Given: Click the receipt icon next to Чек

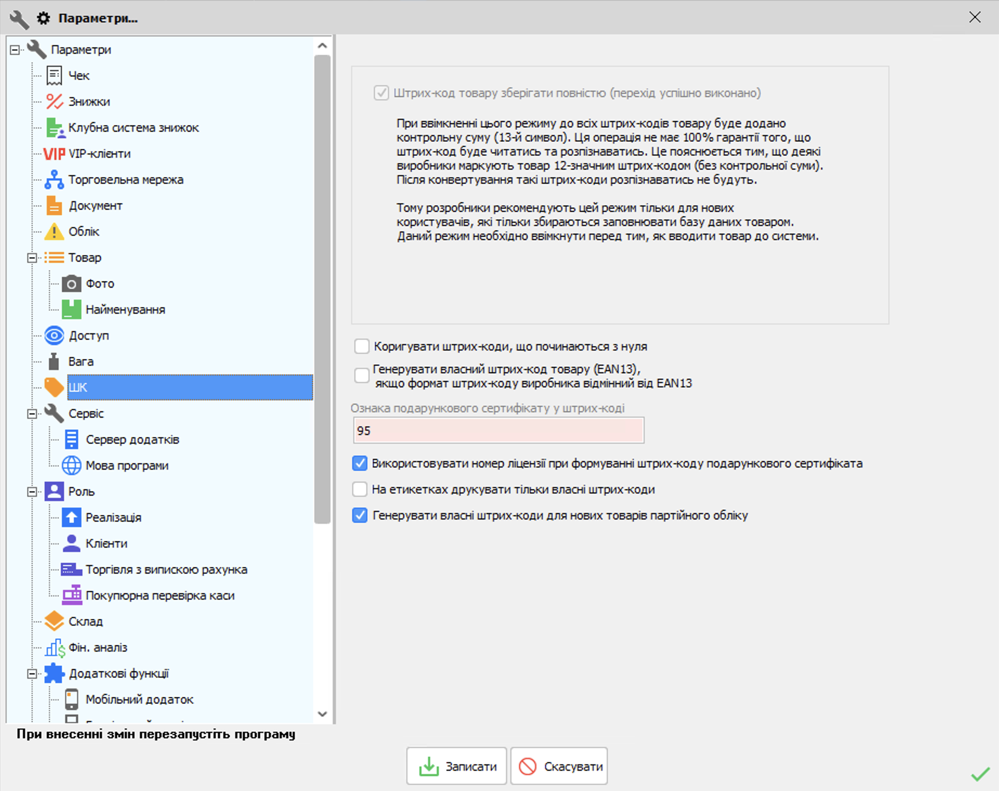Looking at the screenshot, I should [54, 76].
